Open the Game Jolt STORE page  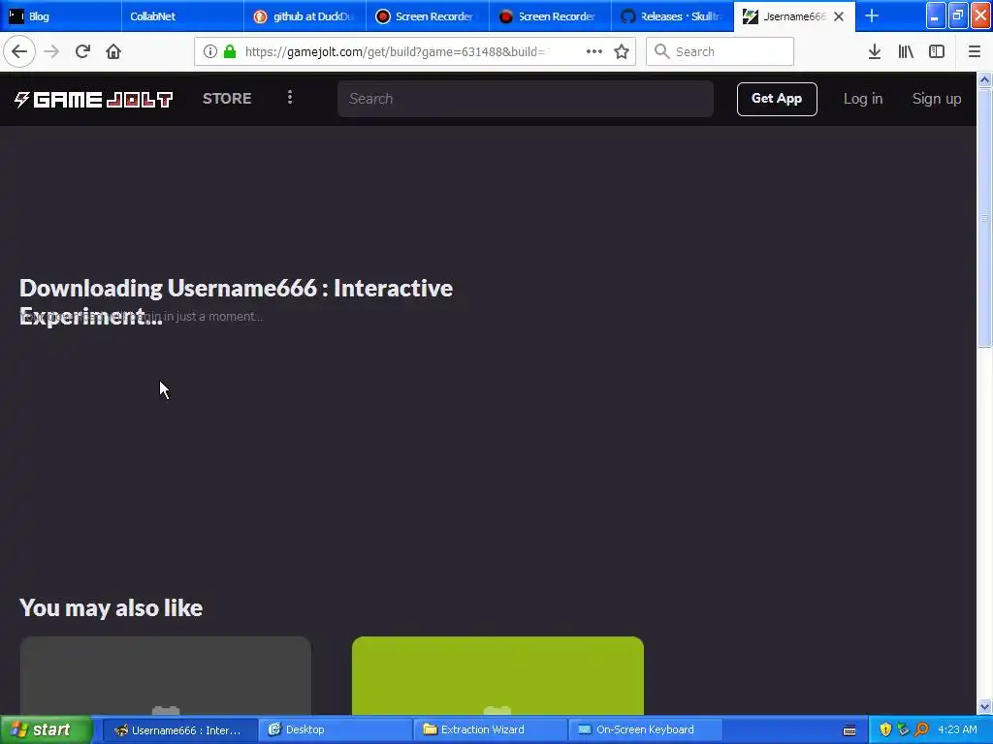coord(227,98)
